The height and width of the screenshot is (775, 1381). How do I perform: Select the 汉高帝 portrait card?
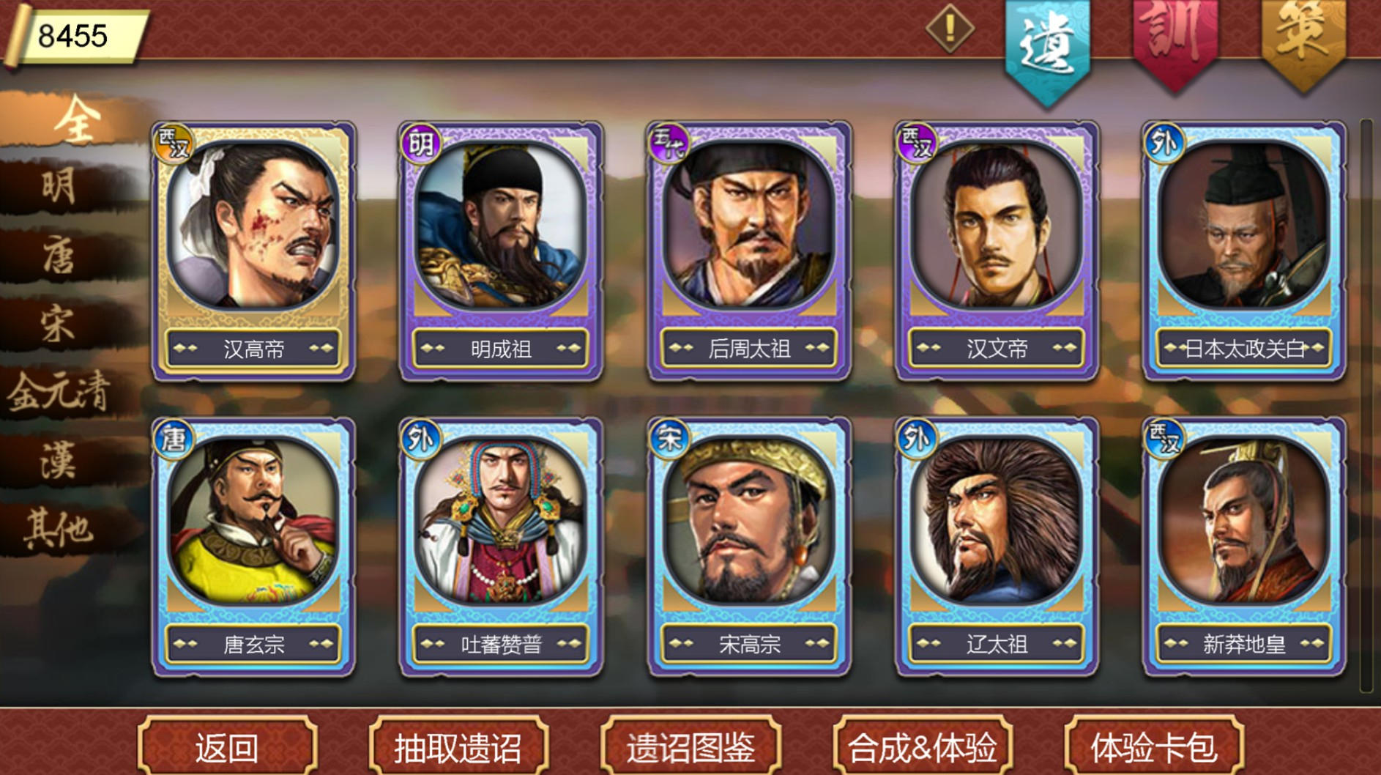point(253,251)
